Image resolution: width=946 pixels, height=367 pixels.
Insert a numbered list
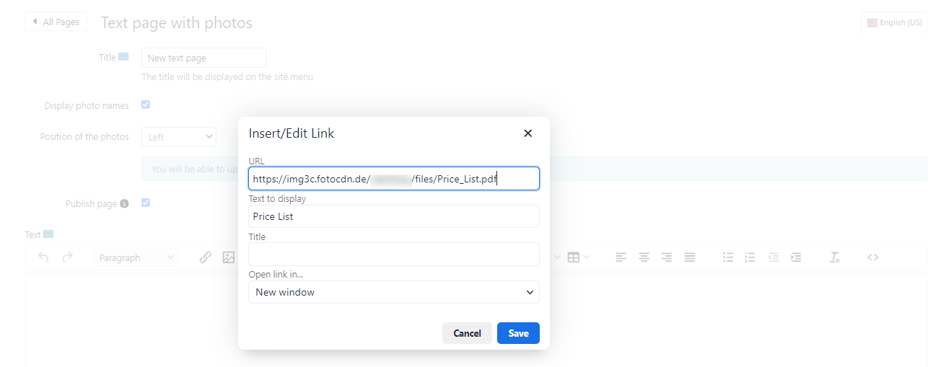(750, 257)
